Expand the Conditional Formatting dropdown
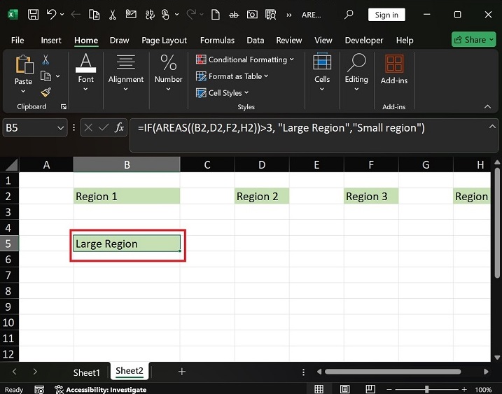The height and width of the screenshot is (394, 502). pos(245,59)
